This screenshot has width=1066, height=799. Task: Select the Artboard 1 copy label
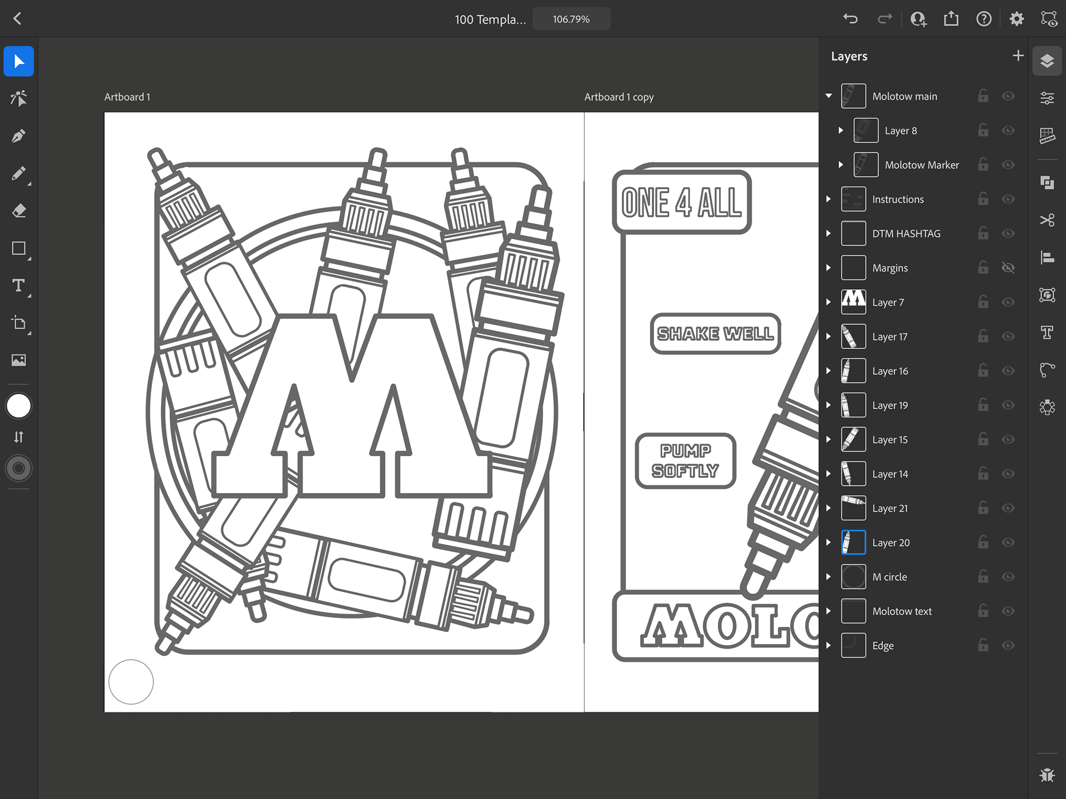click(x=619, y=97)
